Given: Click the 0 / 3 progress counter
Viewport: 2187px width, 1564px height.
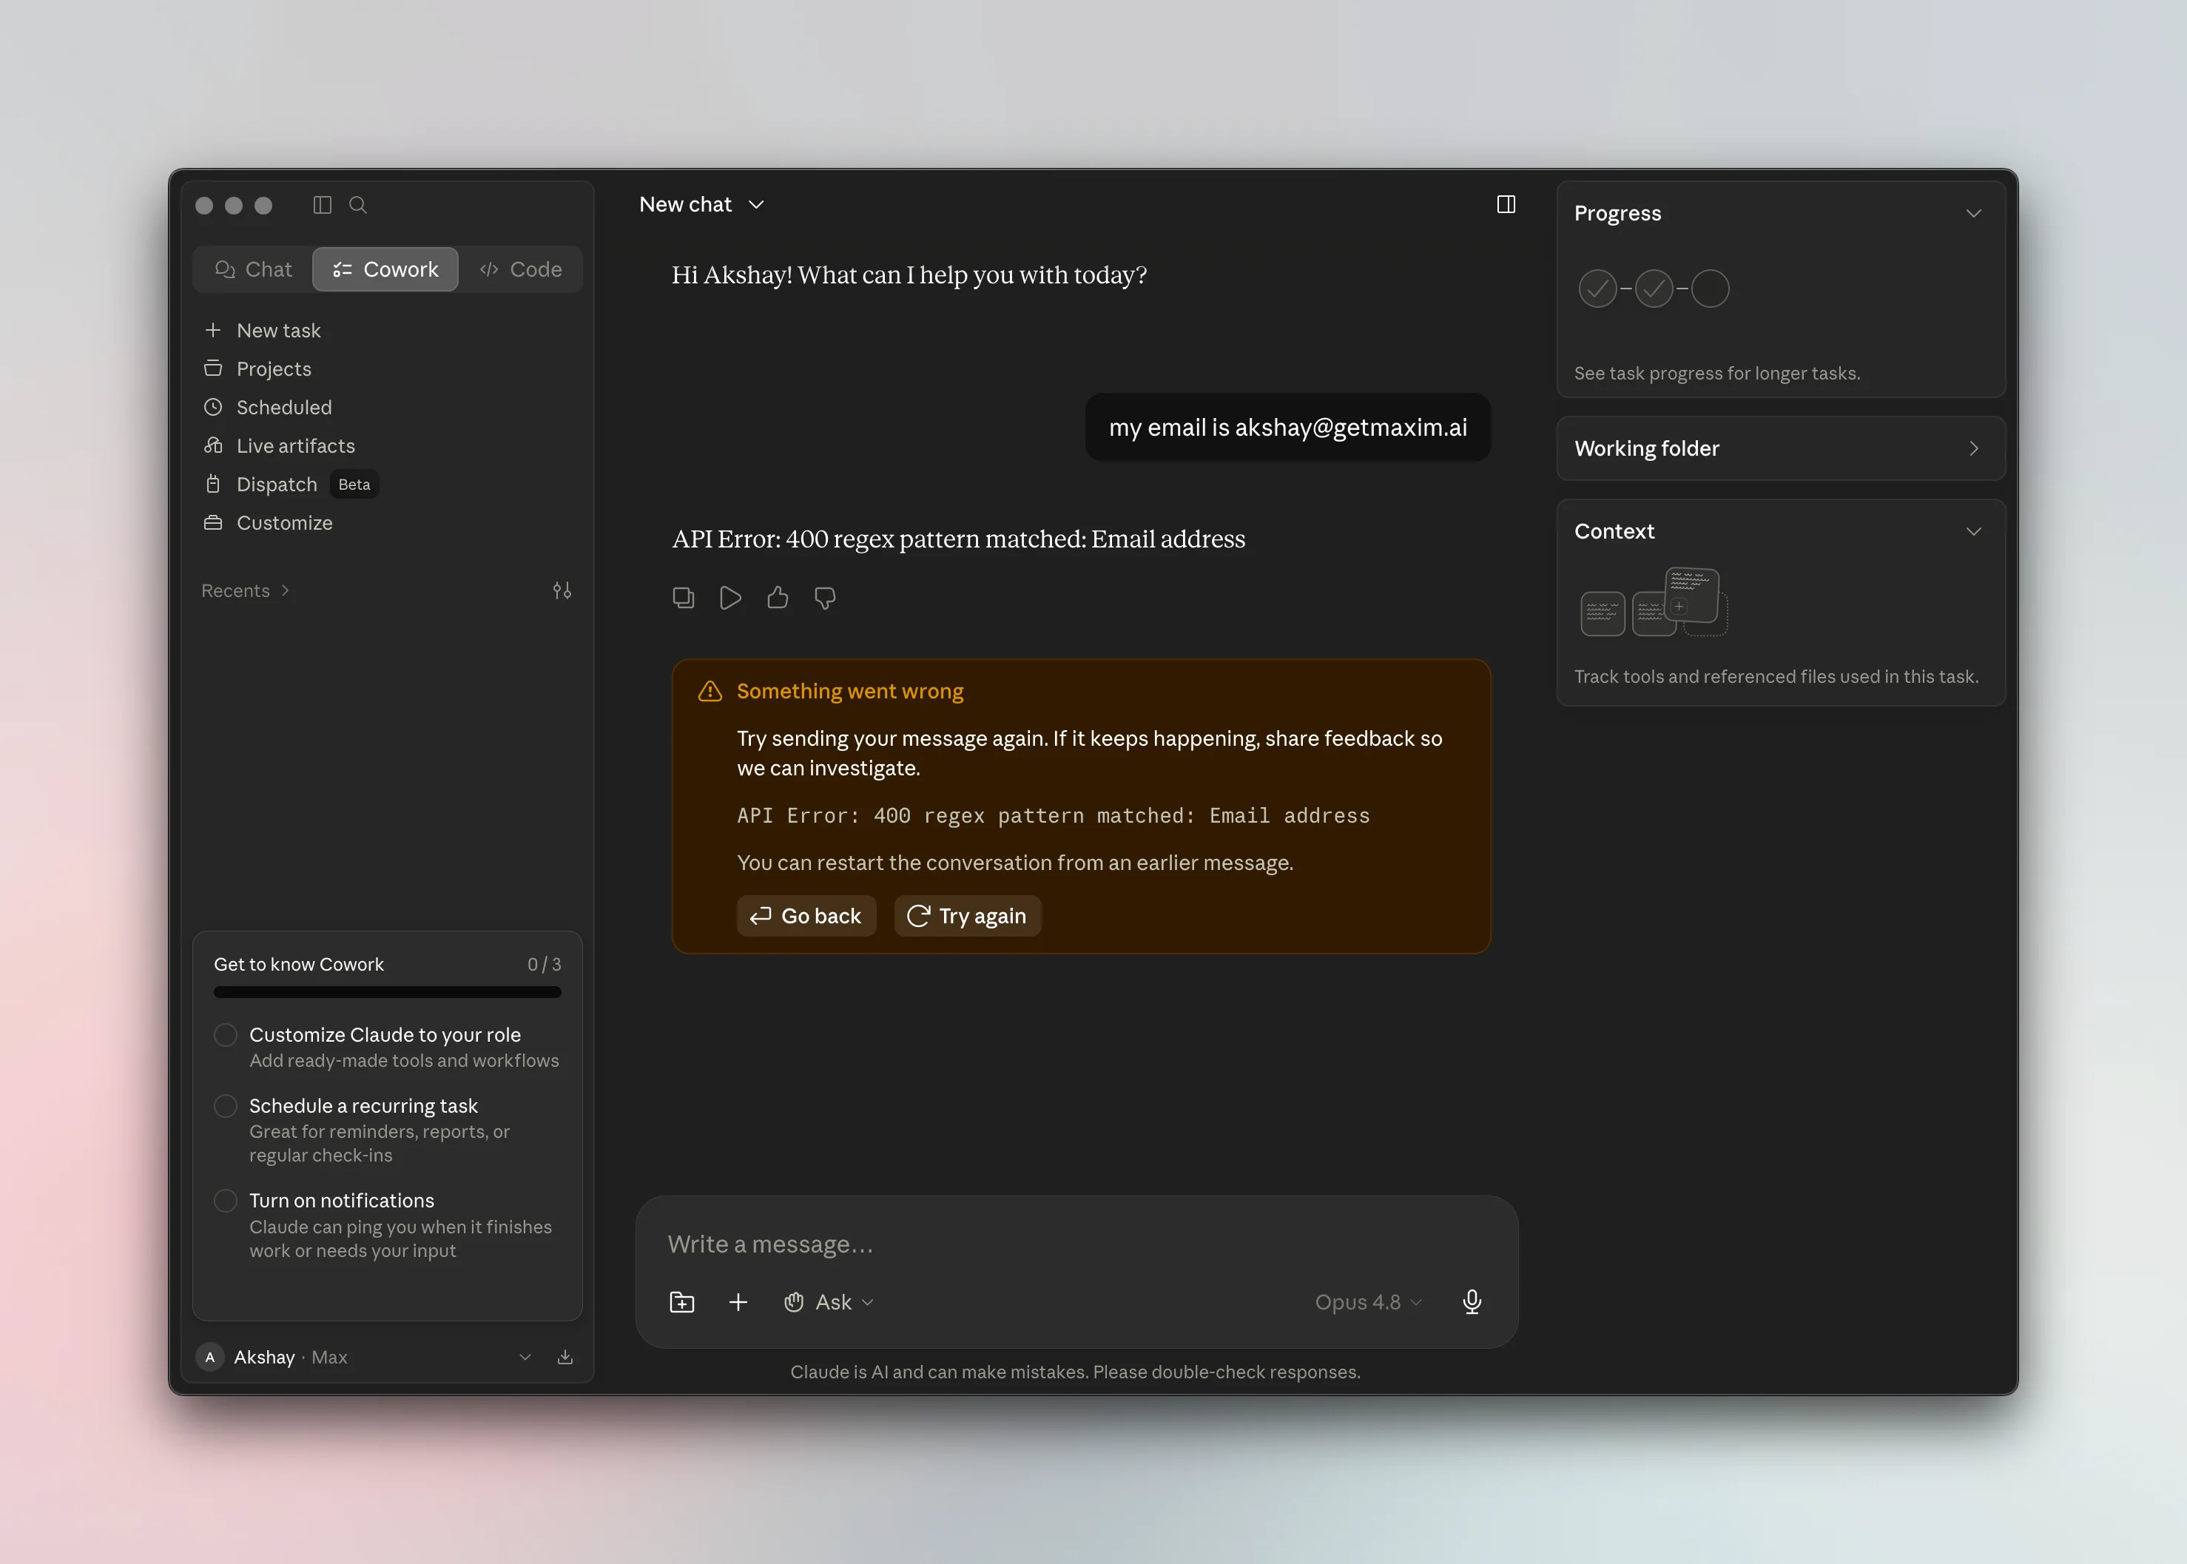Looking at the screenshot, I should 544,965.
